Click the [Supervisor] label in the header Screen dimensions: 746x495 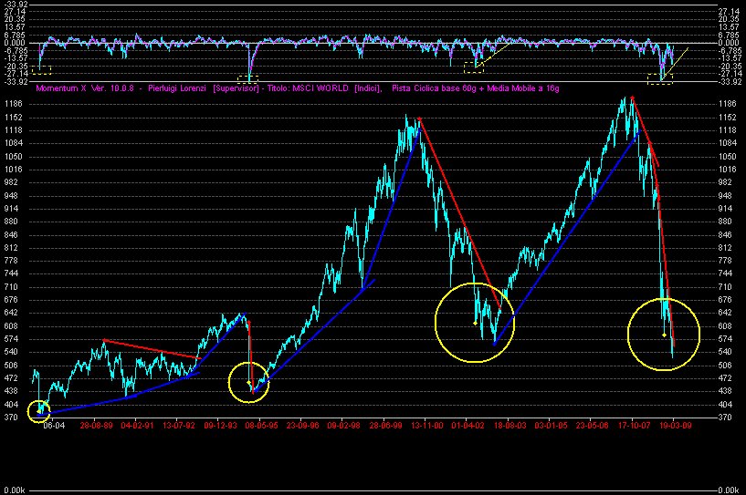pos(236,88)
